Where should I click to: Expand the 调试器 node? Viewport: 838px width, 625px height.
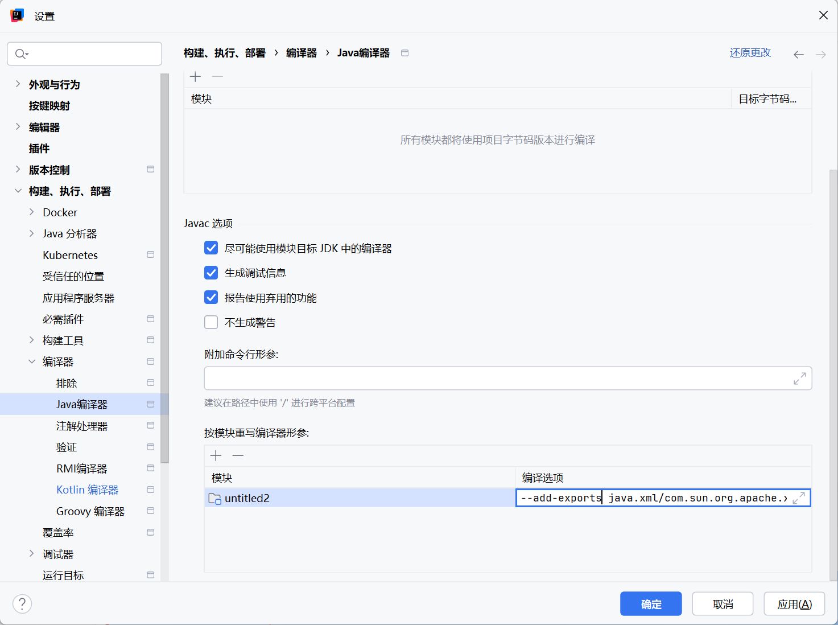(31, 554)
